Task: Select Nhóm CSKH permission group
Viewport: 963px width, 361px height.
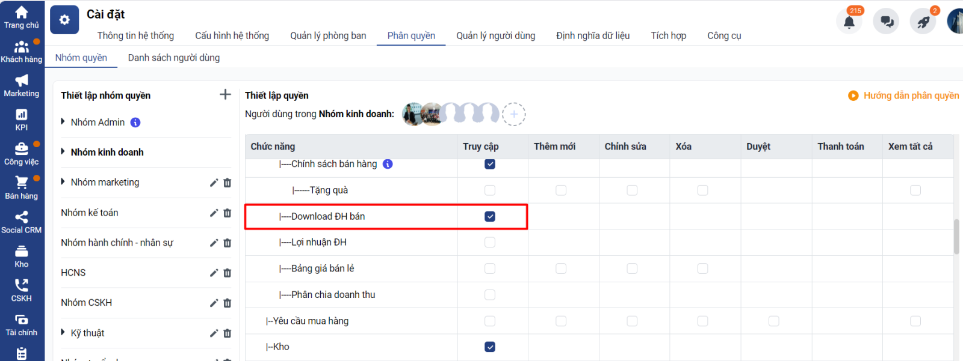Action: (x=87, y=303)
